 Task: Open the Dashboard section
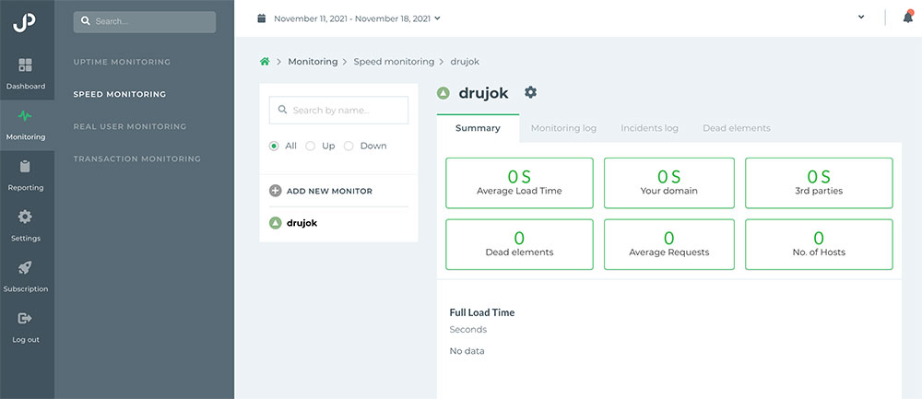point(25,74)
